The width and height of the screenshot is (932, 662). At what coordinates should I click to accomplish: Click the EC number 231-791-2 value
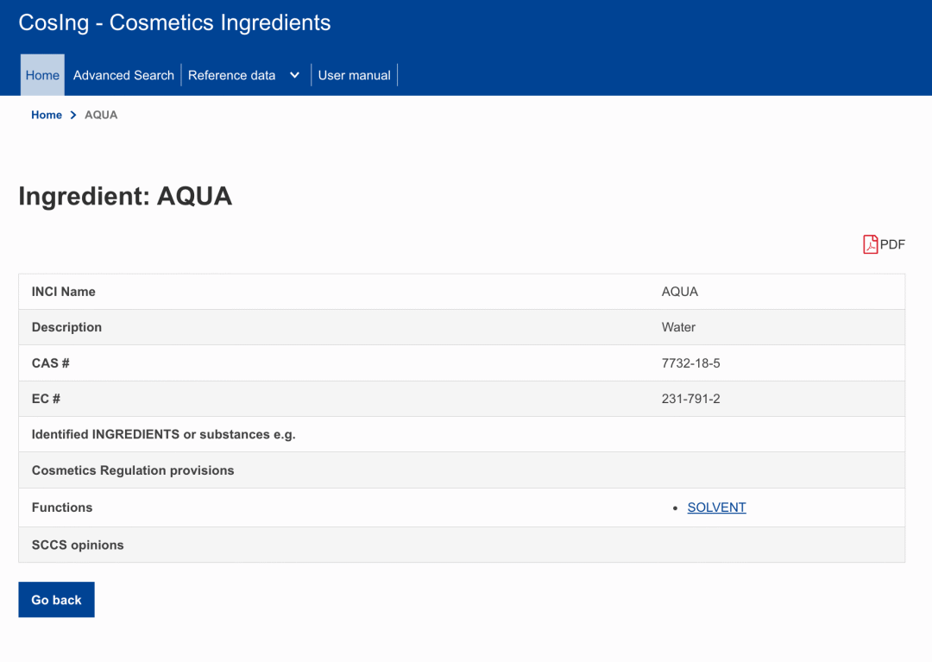[x=690, y=399]
